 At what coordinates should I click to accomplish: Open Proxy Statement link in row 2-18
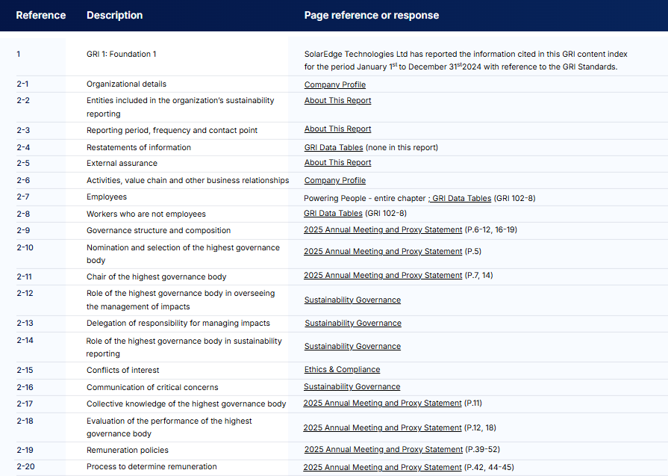click(383, 428)
